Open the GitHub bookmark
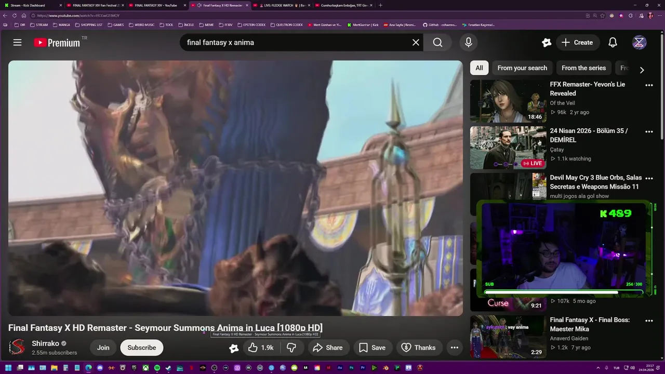 pos(440,24)
